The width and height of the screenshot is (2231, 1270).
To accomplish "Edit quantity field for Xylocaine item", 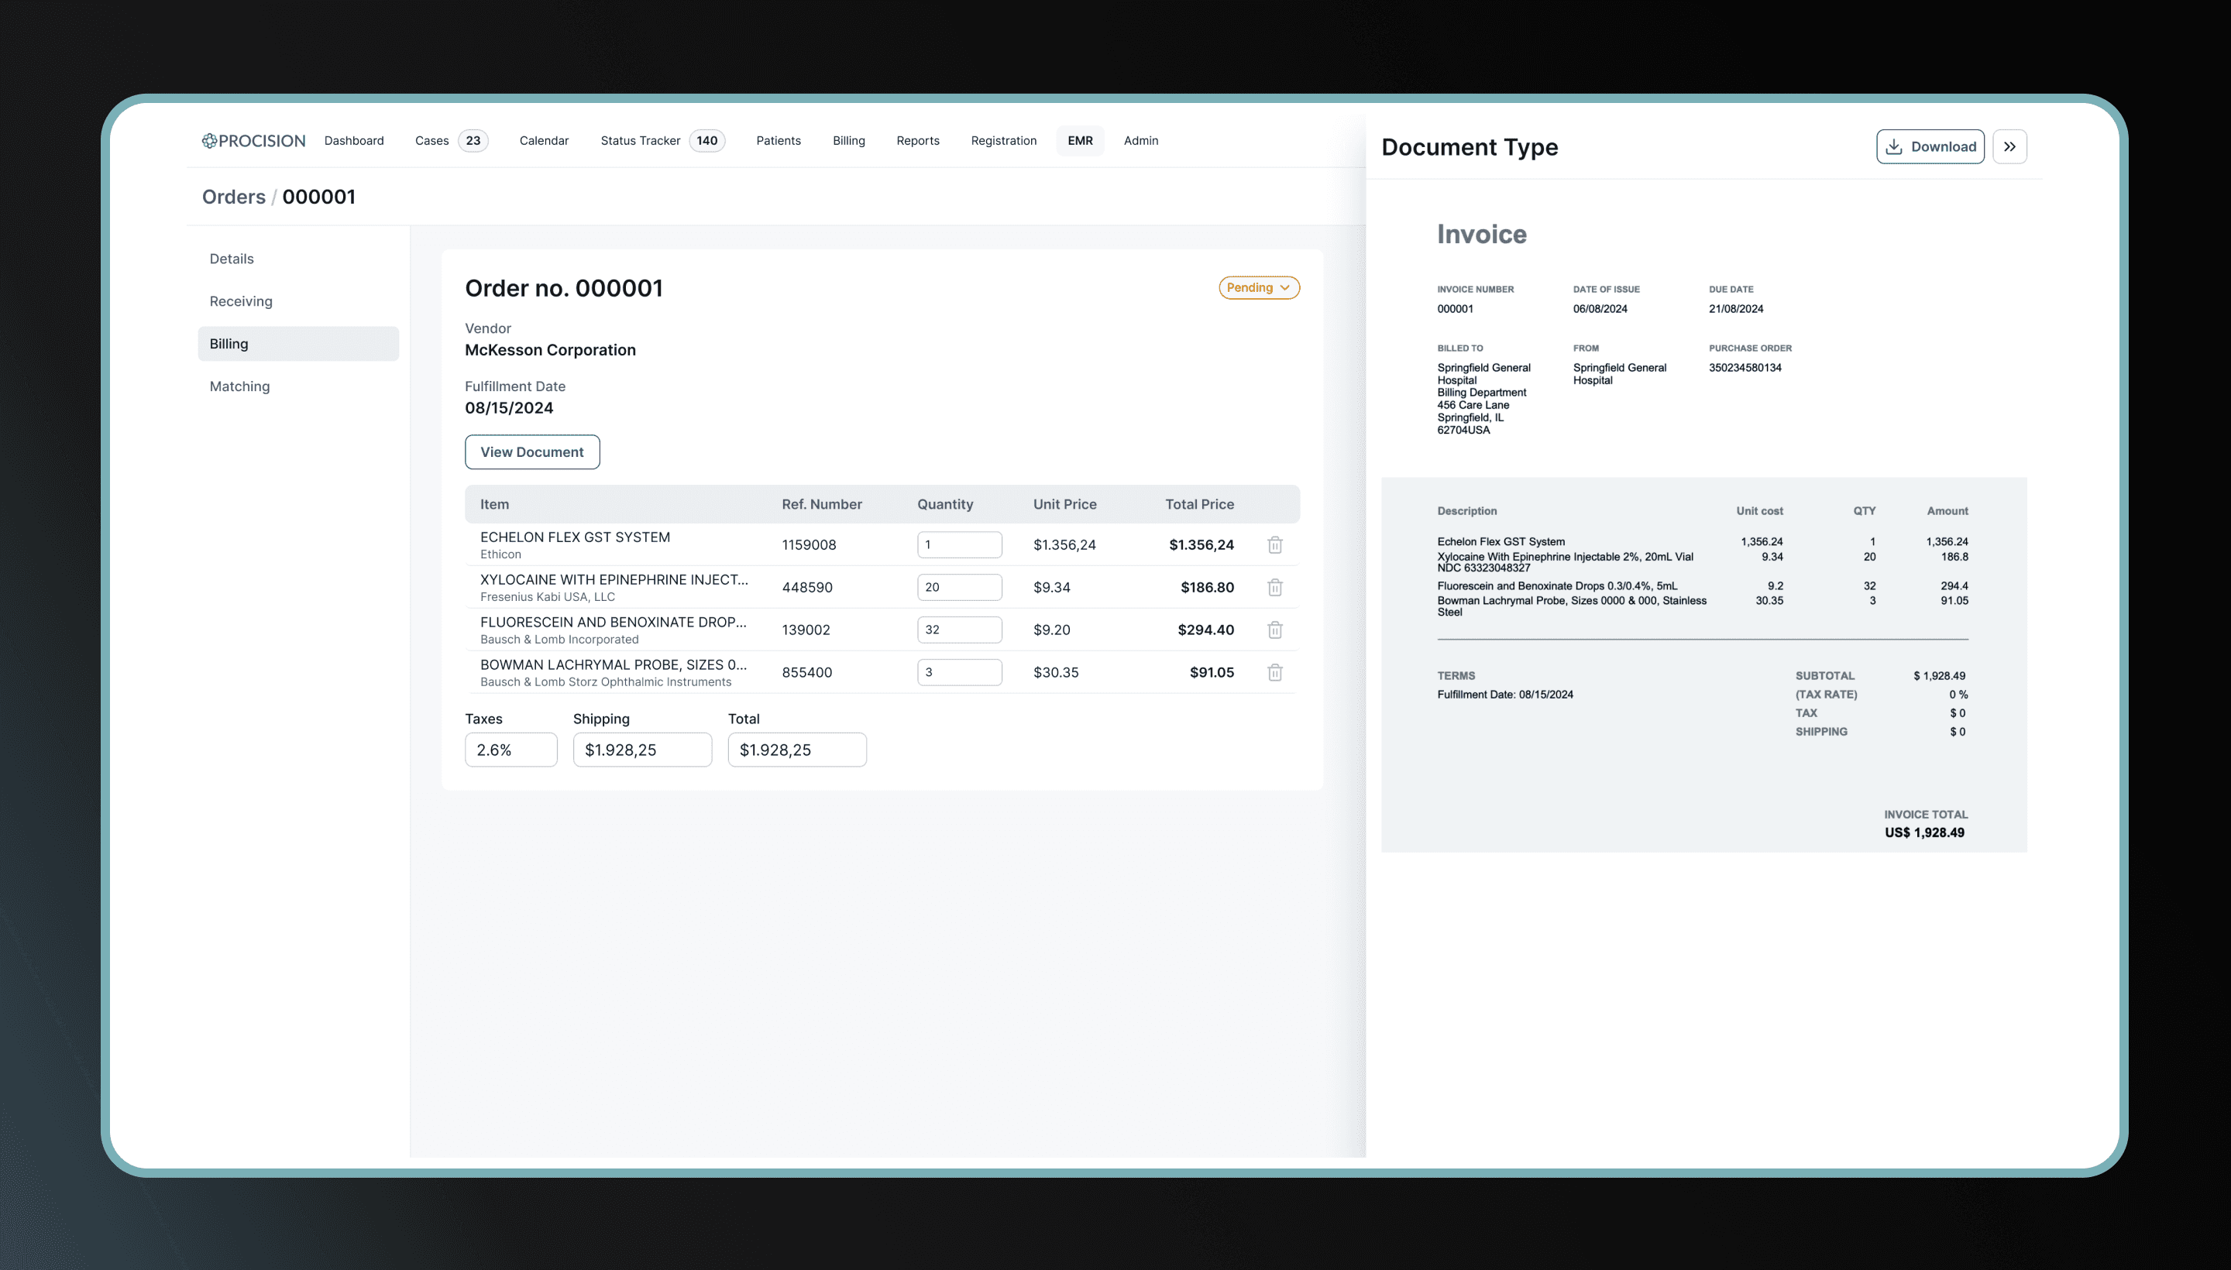I will point(958,588).
